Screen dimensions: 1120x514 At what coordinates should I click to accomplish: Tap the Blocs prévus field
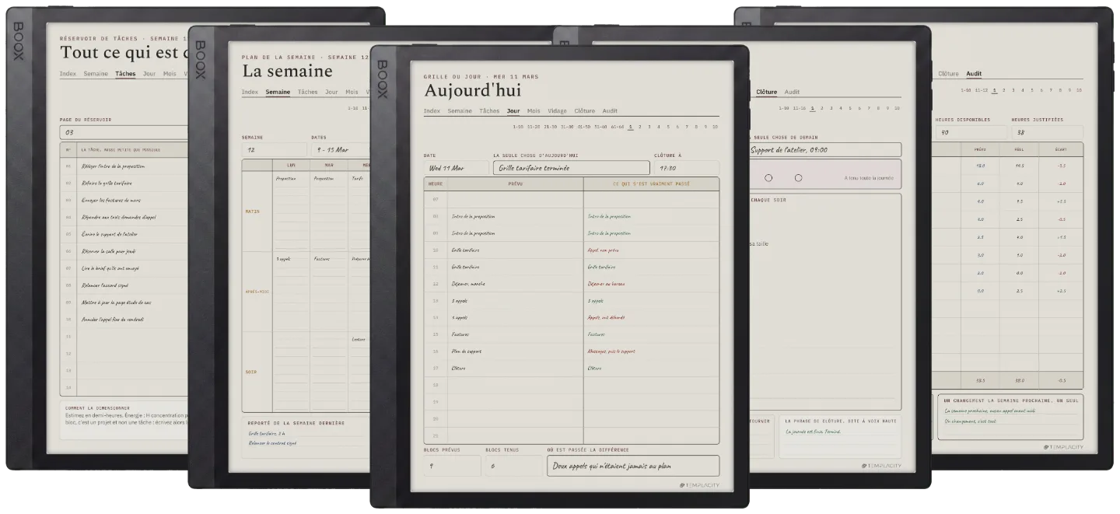[x=453, y=466]
